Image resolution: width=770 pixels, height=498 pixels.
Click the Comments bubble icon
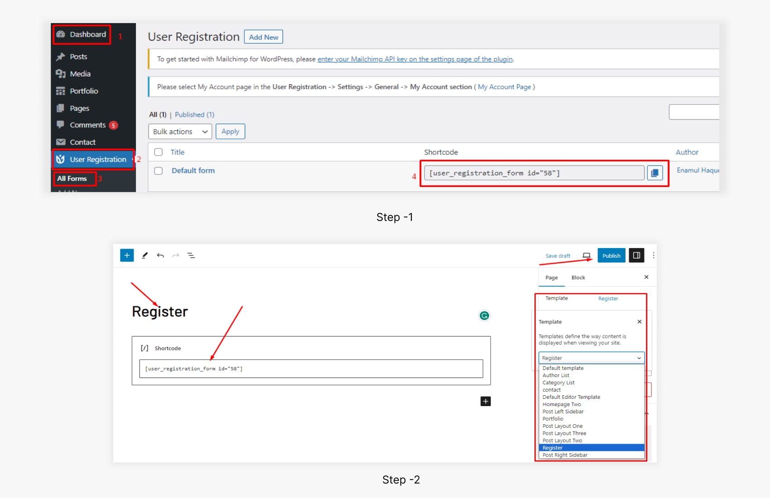61,124
